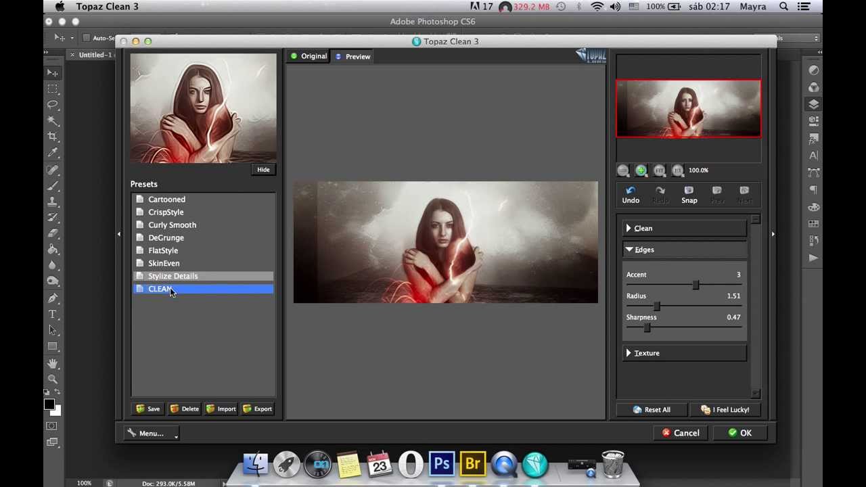Image resolution: width=866 pixels, height=487 pixels.
Task: Click the Topaz zoom out button
Action: click(x=623, y=170)
